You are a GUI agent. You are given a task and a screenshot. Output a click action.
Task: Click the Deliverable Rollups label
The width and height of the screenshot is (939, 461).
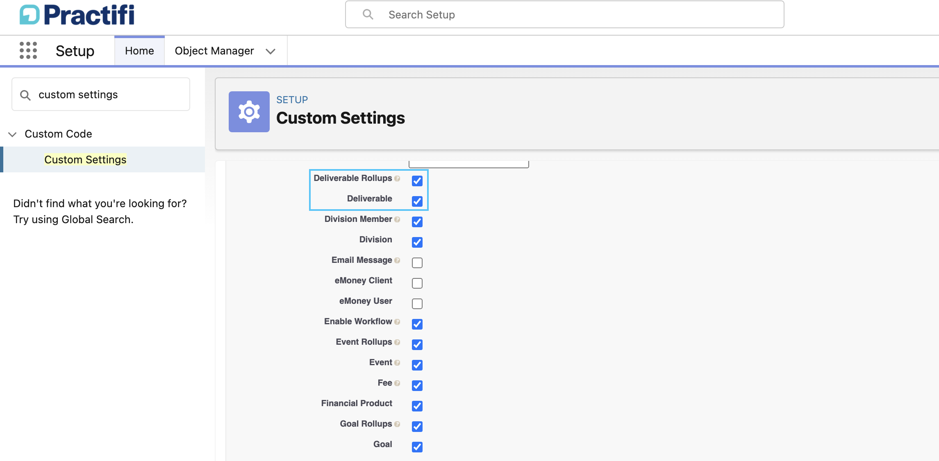(x=353, y=178)
